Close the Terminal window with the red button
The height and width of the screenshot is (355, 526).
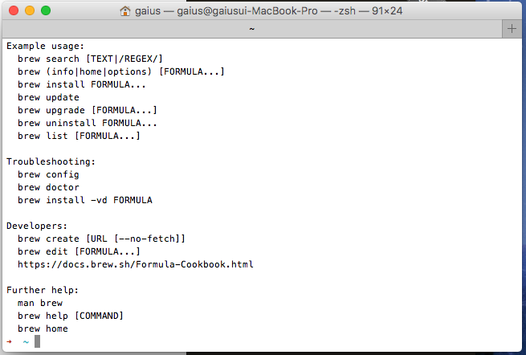pos(13,10)
